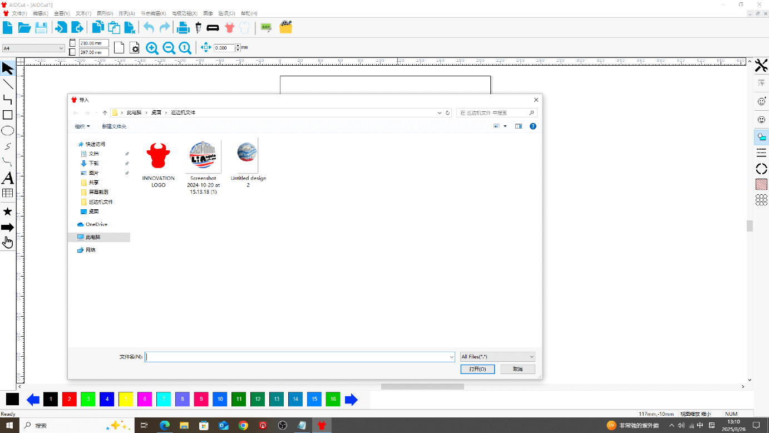Expand the view options arrow in dialog
The width and height of the screenshot is (769, 433).
[x=505, y=126]
